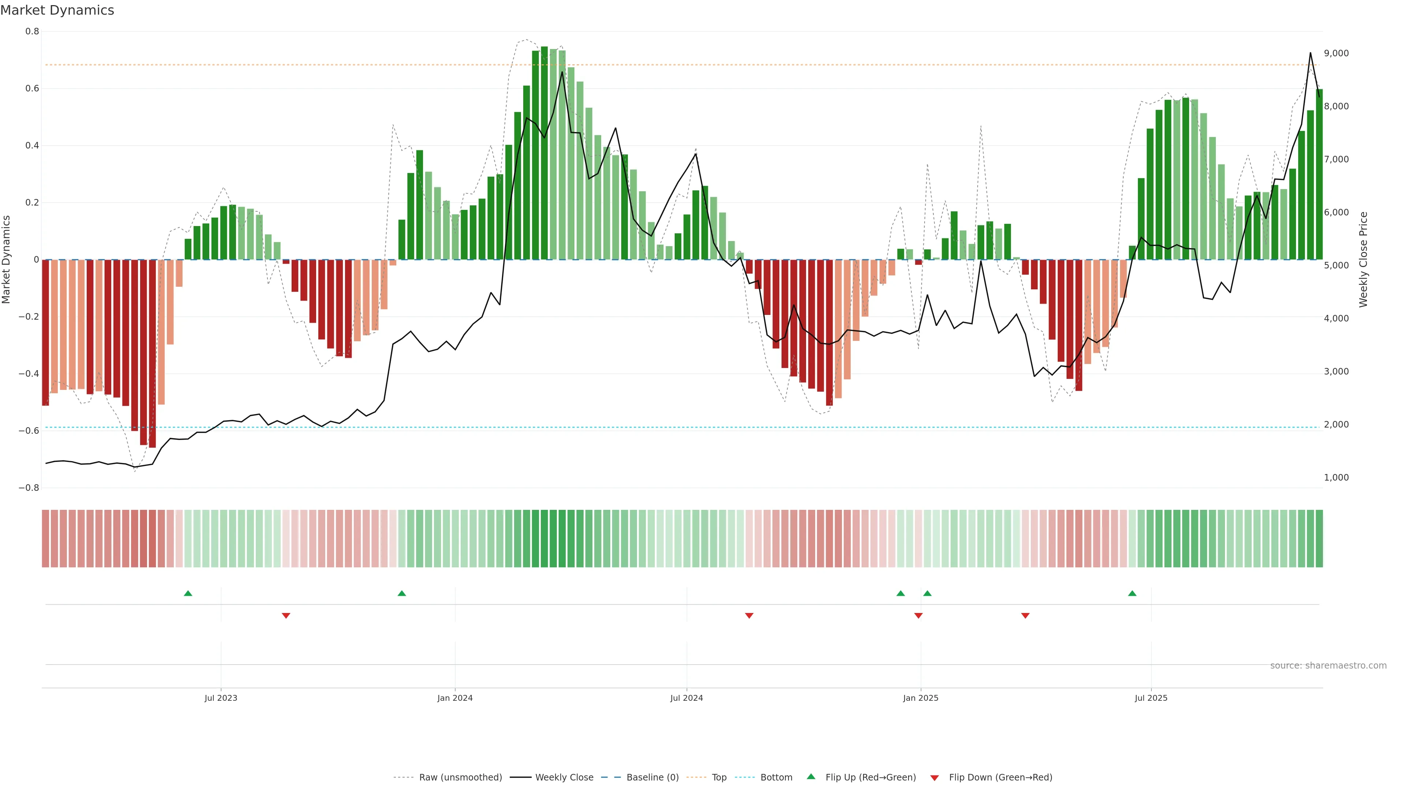
Task: Click the Flip Down red triangle legend icon
Action: click(934, 778)
